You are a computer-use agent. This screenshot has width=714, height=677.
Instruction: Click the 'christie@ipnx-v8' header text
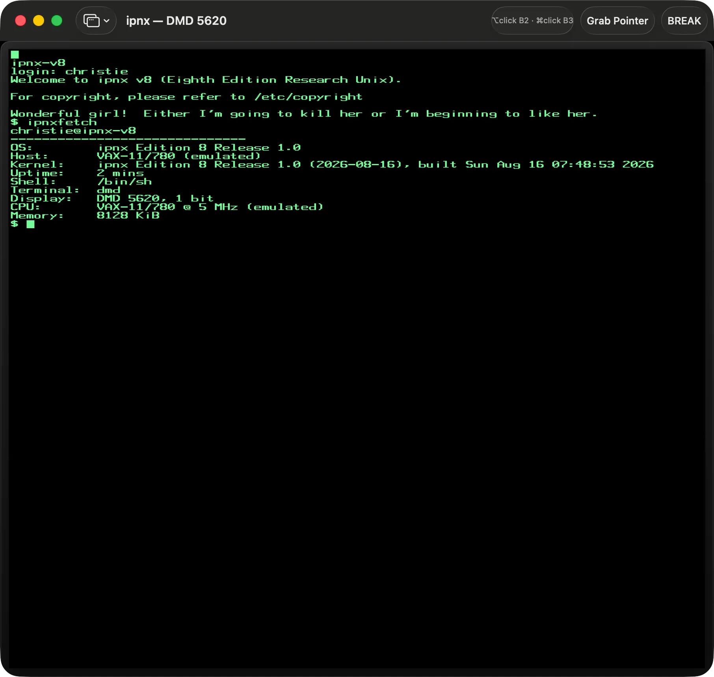(73, 131)
